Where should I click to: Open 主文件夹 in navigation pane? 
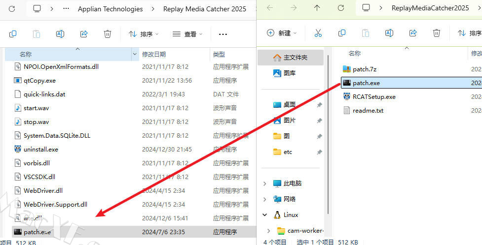pyautogui.click(x=291, y=58)
